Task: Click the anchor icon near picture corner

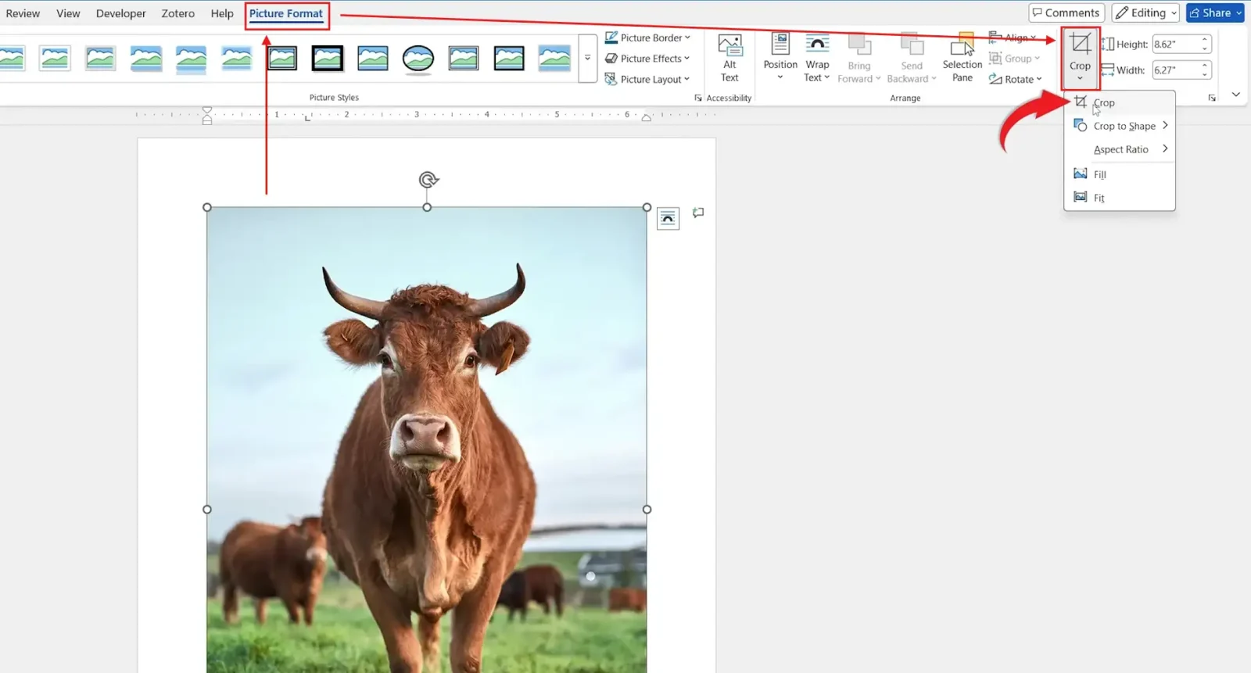Action: tap(698, 213)
